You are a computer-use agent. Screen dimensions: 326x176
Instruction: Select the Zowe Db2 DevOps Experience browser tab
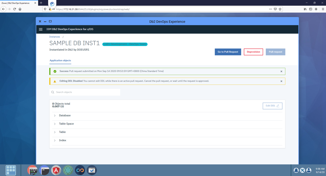pos(19,3)
